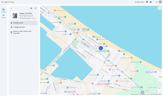Image resolution: width=163 pixels, height=96 pixels.
Task: Click the purple Parco Del Cigno pin
Action: tap(110, 70)
